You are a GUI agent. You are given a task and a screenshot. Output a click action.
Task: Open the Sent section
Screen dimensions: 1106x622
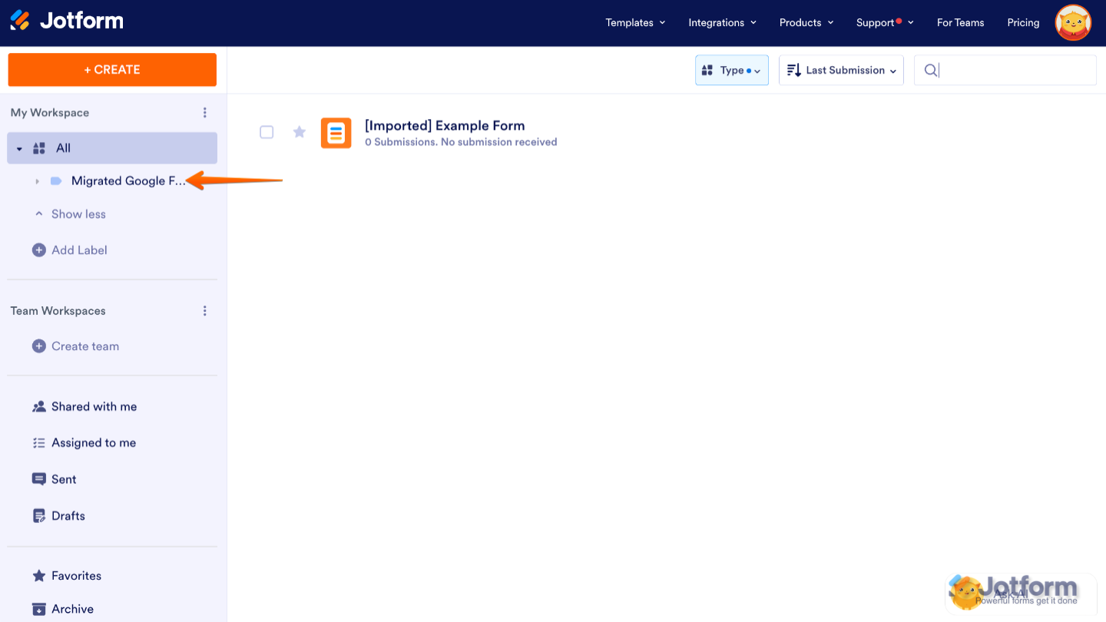pyautogui.click(x=64, y=479)
